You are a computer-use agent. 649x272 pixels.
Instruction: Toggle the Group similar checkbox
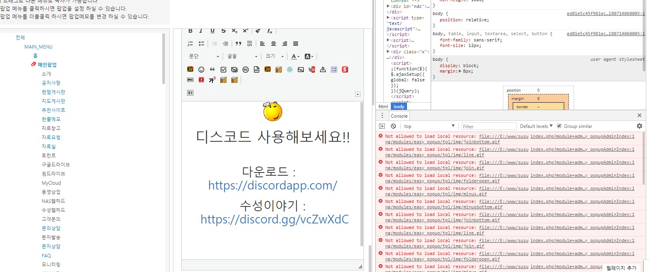pyautogui.click(x=559, y=126)
